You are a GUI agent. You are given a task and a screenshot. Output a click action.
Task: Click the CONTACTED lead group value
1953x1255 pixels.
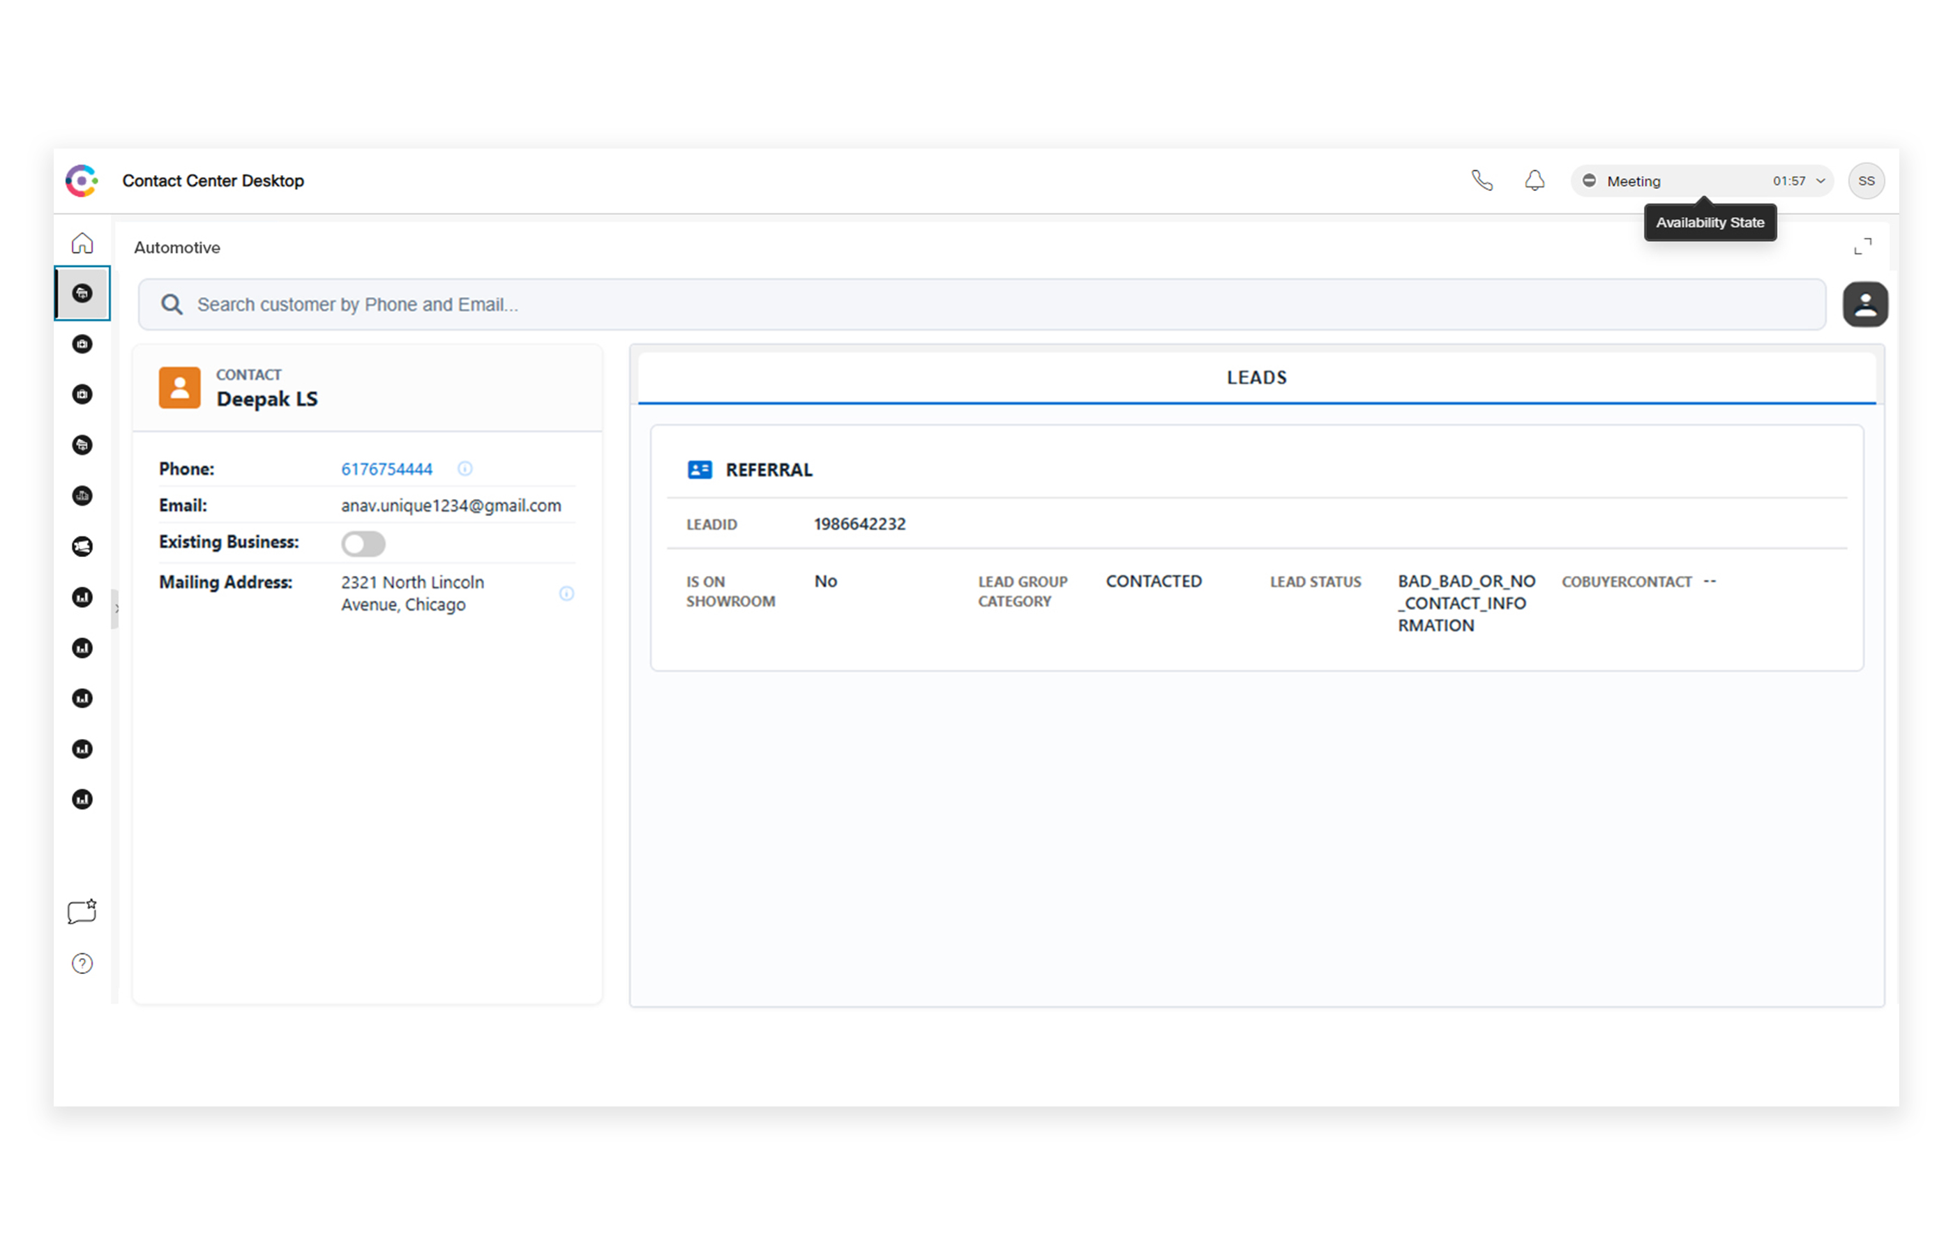tap(1154, 582)
